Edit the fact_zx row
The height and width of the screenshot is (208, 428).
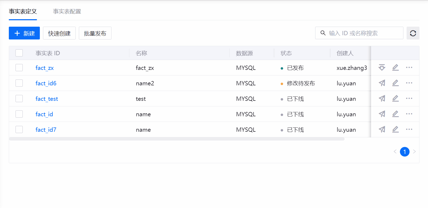pos(395,68)
